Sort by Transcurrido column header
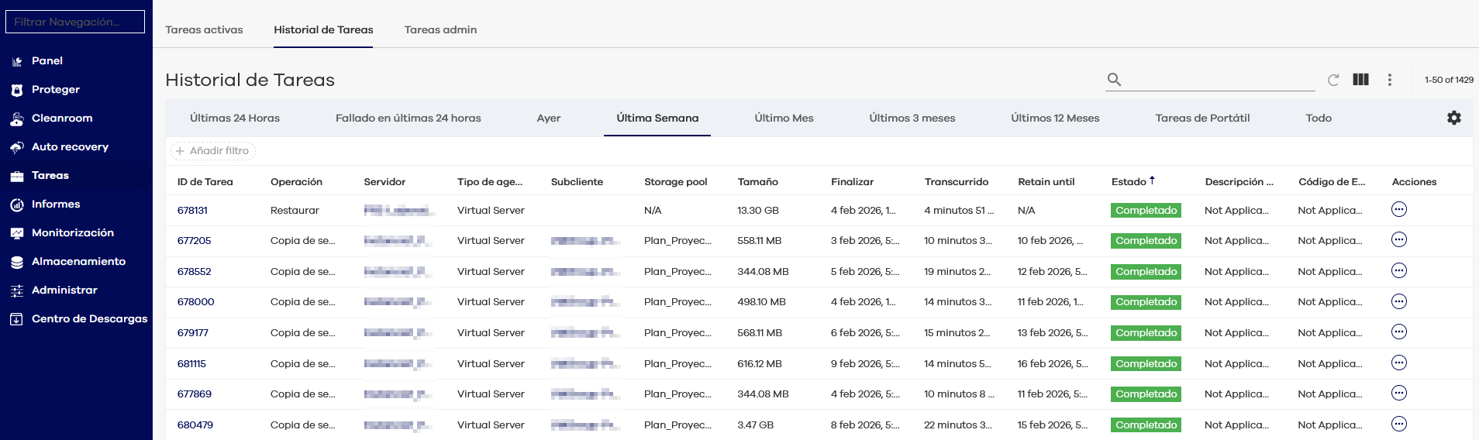The image size is (1479, 440). (x=957, y=182)
